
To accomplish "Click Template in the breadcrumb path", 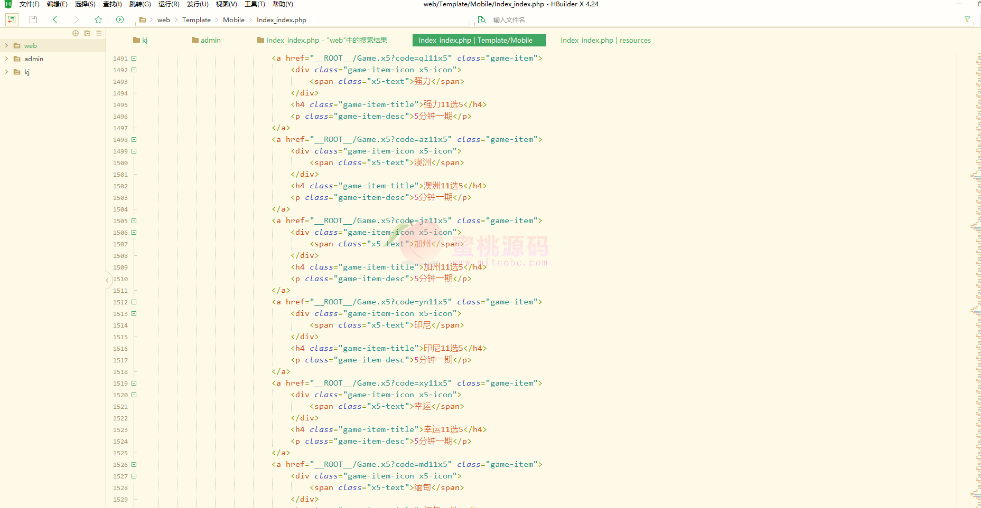I will 196,20.
